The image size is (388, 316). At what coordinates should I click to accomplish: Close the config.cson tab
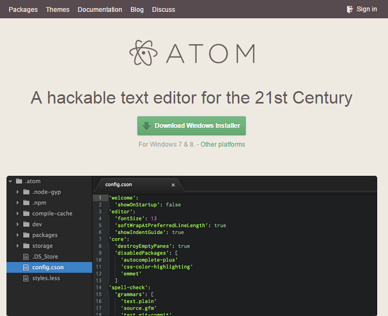[173, 185]
